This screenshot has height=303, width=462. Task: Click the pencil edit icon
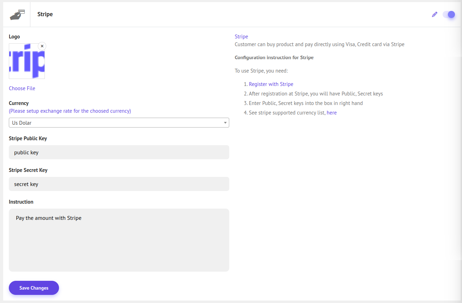(434, 14)
